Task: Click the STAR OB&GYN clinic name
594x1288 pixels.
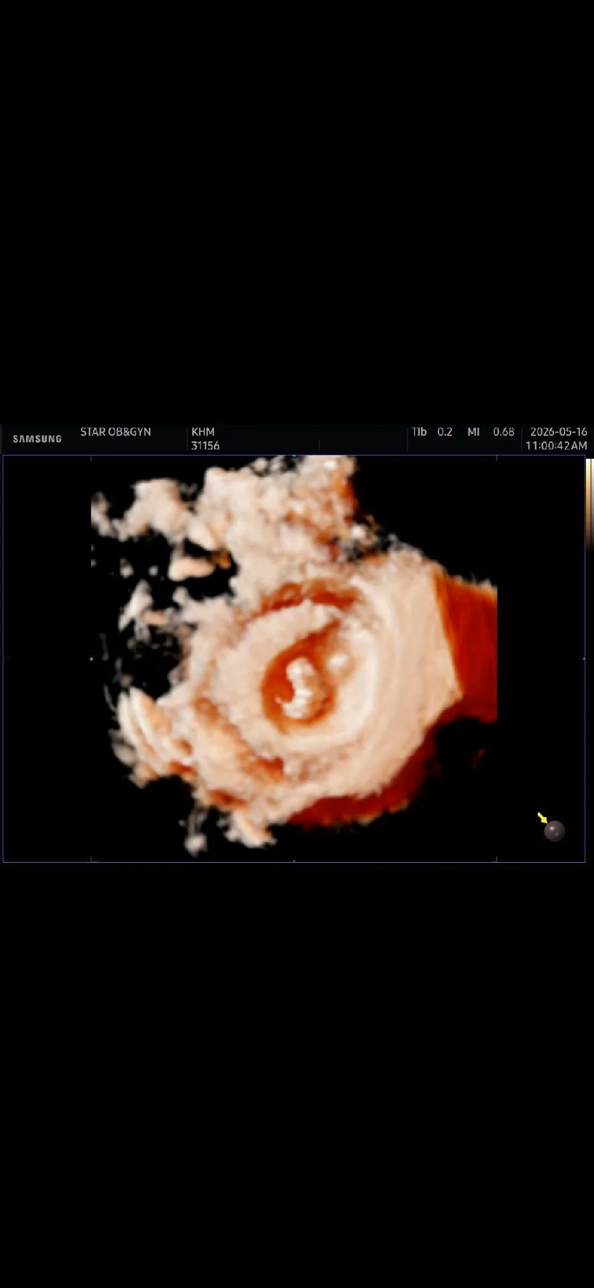Action: click(x=115, y=432)
